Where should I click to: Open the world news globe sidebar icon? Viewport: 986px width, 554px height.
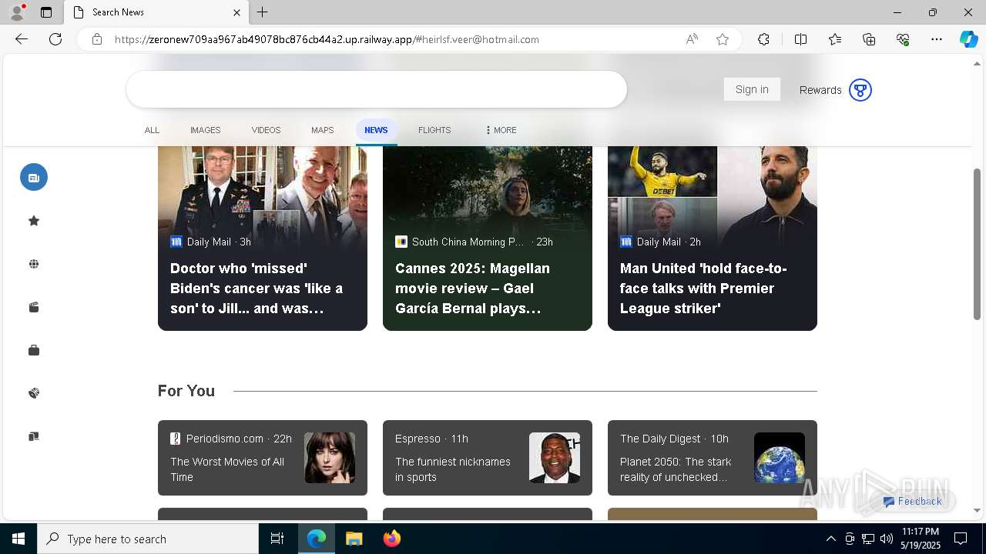tap(34, 264)
